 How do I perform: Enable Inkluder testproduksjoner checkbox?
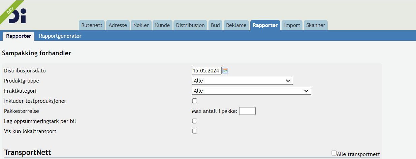coord(194,101)
